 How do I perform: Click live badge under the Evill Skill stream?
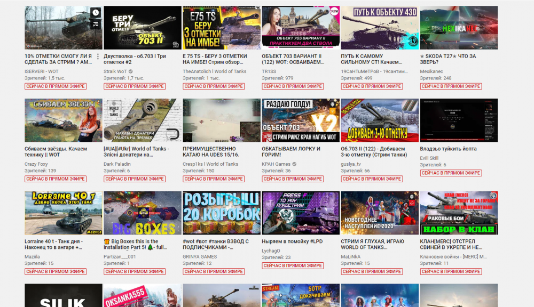(x=451, y=173)
